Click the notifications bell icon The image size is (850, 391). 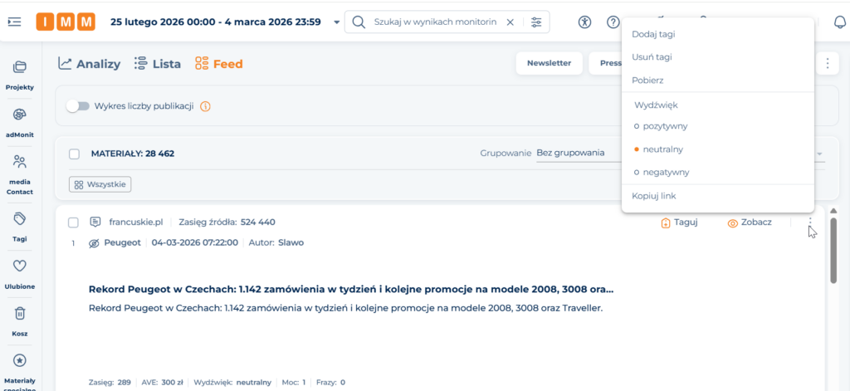839,22
